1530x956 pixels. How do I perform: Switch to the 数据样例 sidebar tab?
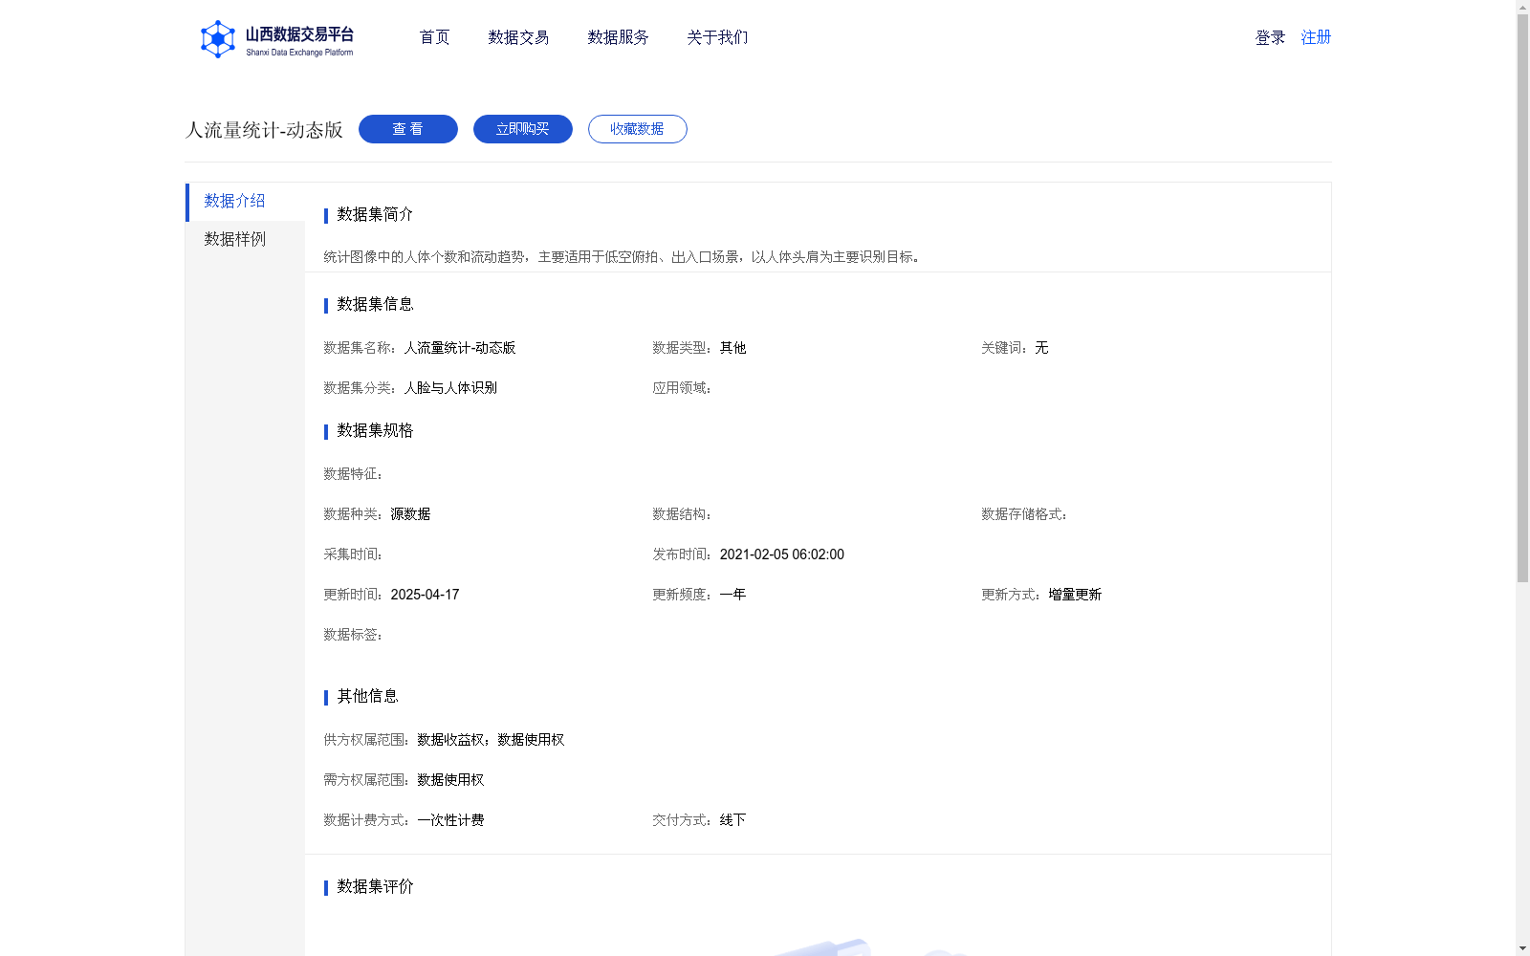[x=245, y=240]
